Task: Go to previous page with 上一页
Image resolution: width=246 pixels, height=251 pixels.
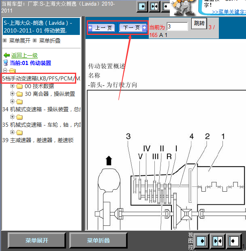Action: pos(101,28)
